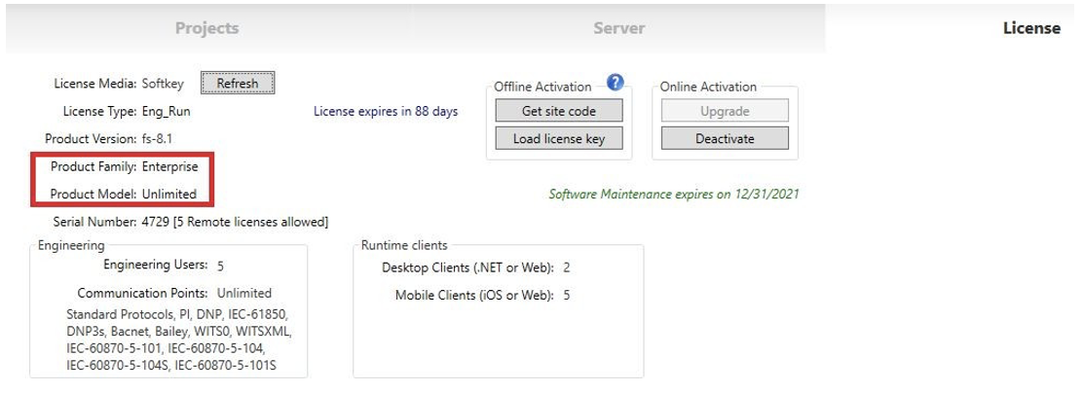Viewport: 1083px width, 393px height.
Task: Click the Desktop Clients count value
Action: coord(566,268)
